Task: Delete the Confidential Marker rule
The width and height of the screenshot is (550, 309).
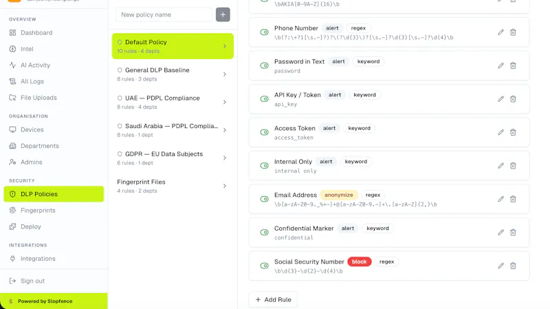Action: (513, 233)
